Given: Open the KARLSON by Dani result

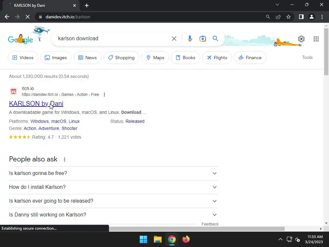Looking at the screenshot, I should (36, 104).
